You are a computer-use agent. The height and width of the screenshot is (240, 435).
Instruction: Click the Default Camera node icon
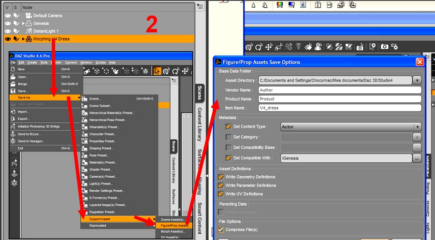click(x=29, y=15)
